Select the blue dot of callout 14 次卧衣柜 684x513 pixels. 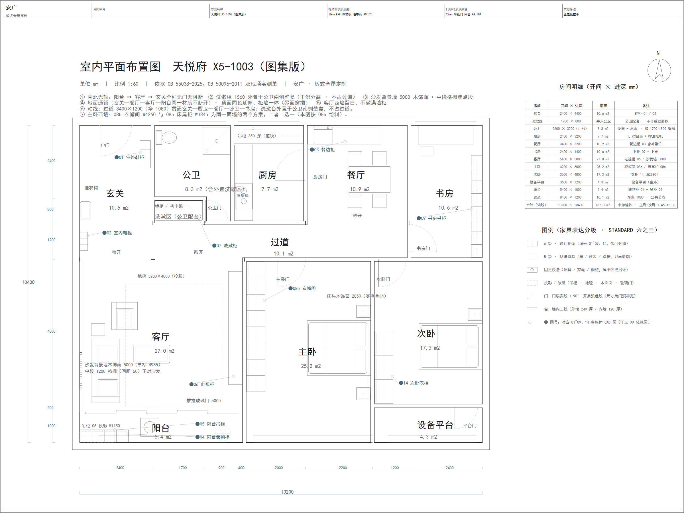(401, 383)
